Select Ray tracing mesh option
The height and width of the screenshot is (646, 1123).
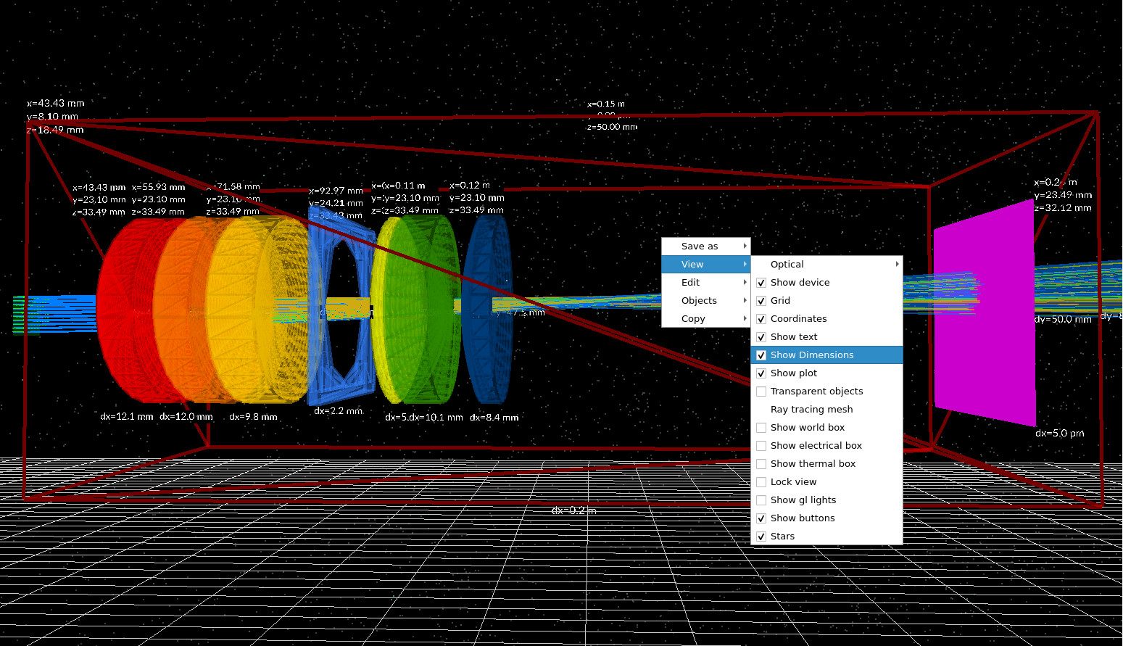(x=811, y=409)
